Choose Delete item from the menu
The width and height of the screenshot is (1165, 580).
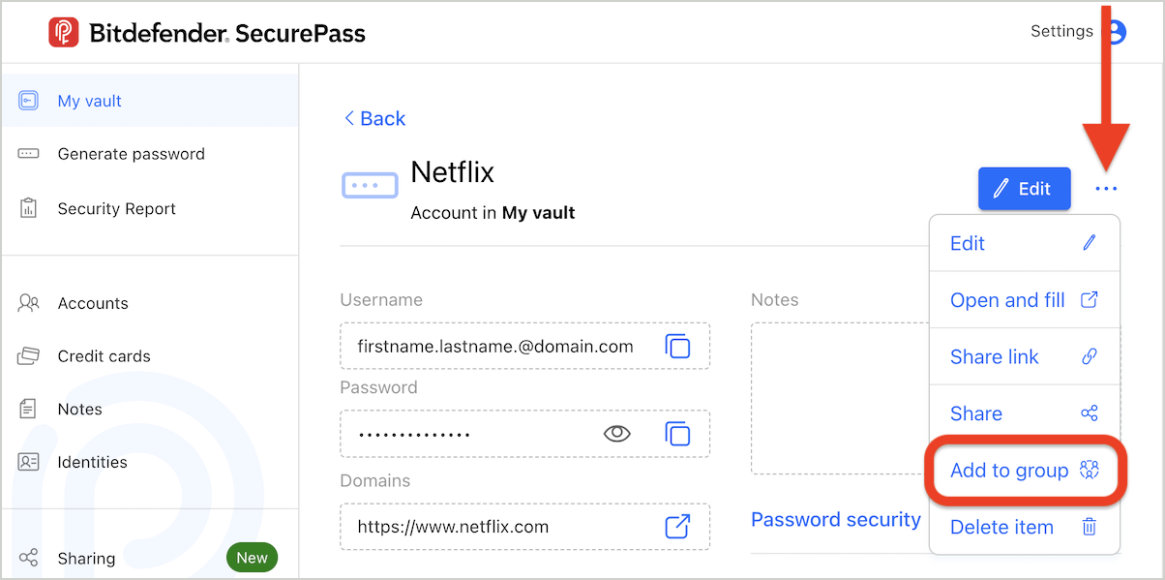[1024, 528]
